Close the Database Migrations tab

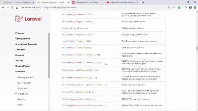pos(68,2)
